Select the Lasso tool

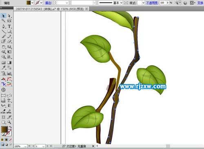click(x=9, y=21)
